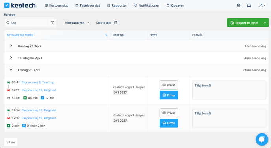Open the Denne uge date picker

(106, 22)
